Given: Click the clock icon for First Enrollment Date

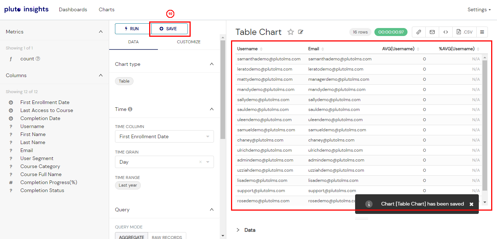Looking at the screenshot, I should [x=11, y=103].
